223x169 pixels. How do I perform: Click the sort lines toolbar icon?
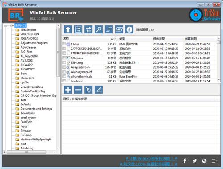coord(109,29)
